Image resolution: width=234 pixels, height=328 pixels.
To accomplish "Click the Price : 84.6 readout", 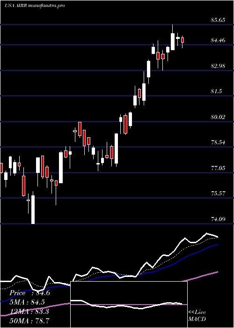I will pos(29,293).
